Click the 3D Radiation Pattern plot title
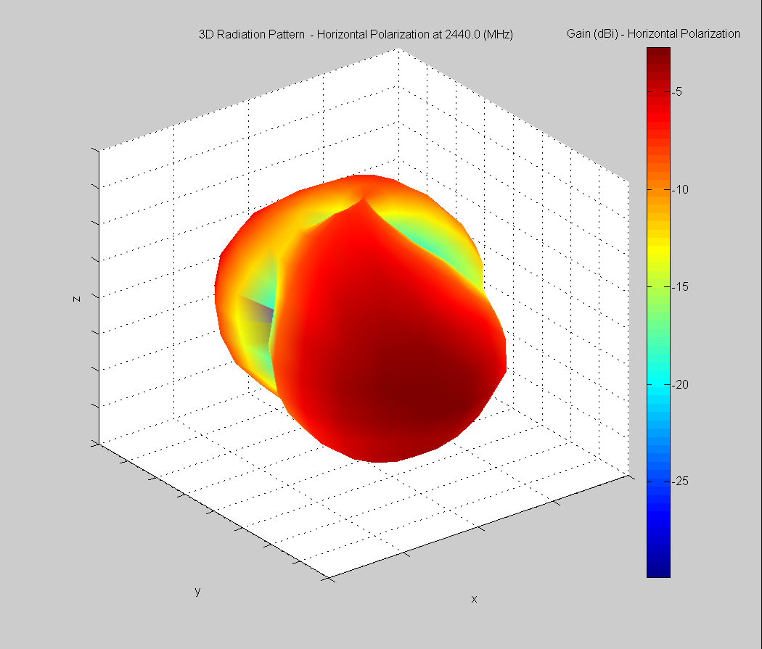This screenshot has height=649, width=762. click(356, 35)
